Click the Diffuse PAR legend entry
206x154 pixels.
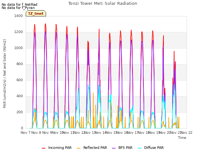(151, 148)
